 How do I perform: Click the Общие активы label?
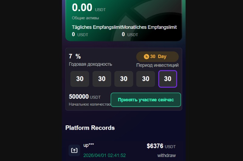coord(85,18)
